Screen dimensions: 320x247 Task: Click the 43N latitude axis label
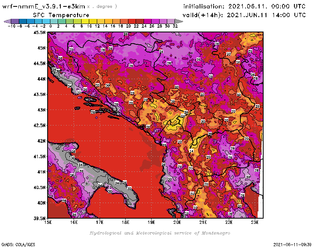pos(41,110)
